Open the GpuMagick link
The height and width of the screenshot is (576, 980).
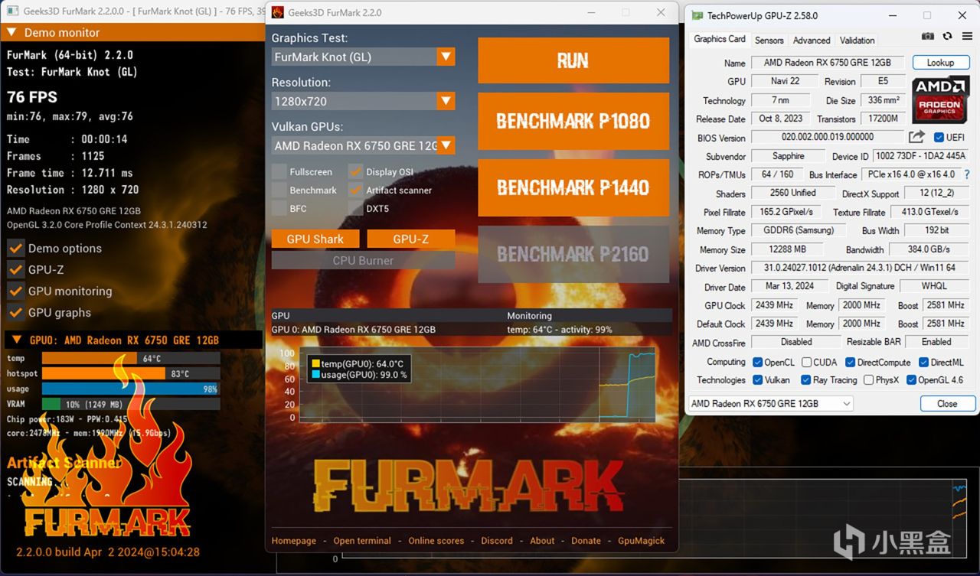(642, 541)
